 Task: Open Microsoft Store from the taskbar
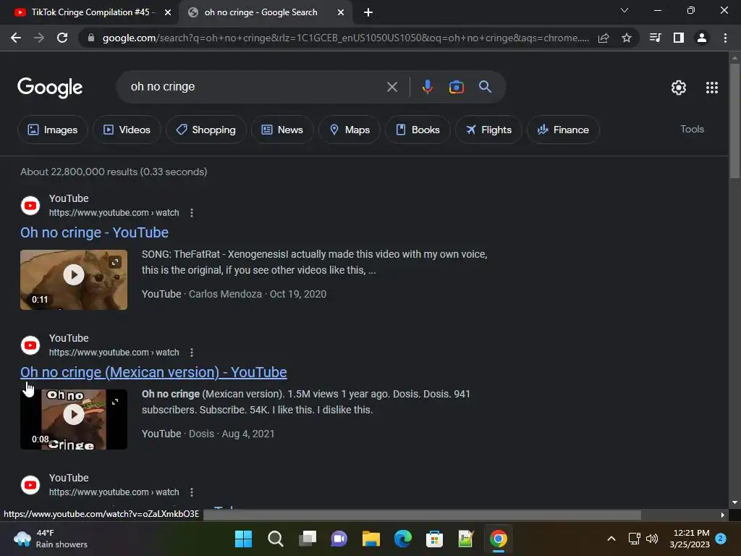434,539
